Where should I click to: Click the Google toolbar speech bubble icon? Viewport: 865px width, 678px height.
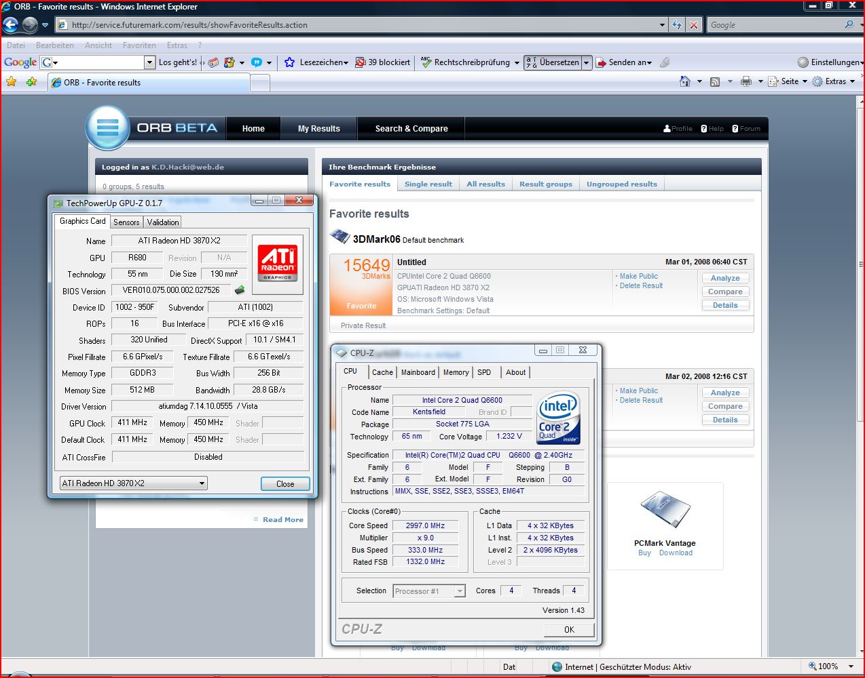click(257, 62)
